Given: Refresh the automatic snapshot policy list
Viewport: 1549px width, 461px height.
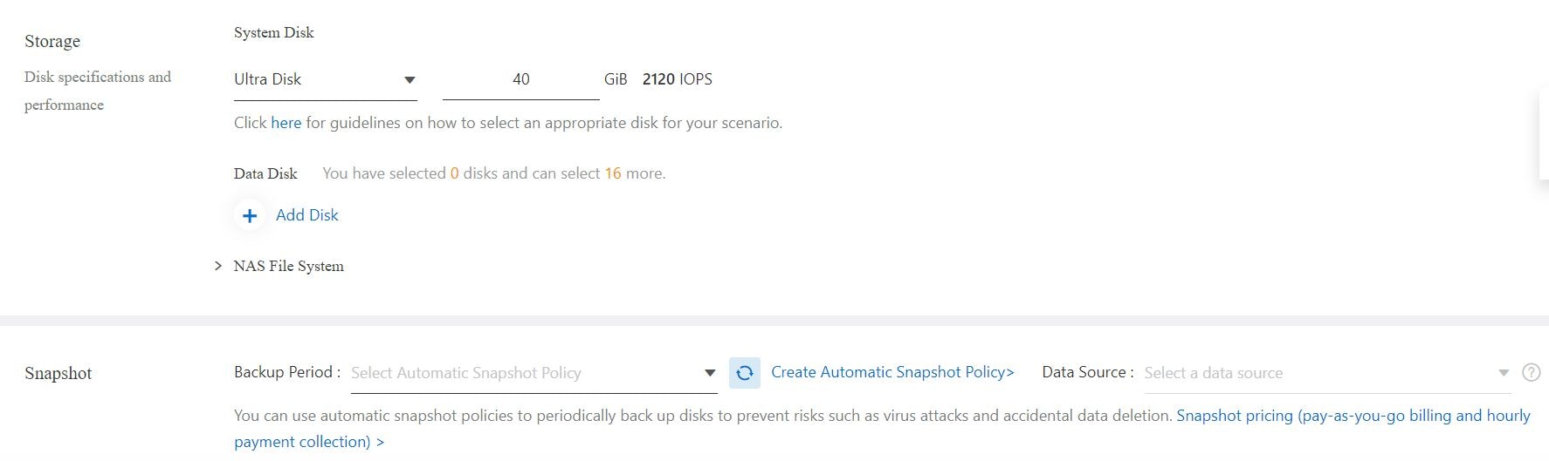Looking at the screenshot, I should click(x=745, y=373).
